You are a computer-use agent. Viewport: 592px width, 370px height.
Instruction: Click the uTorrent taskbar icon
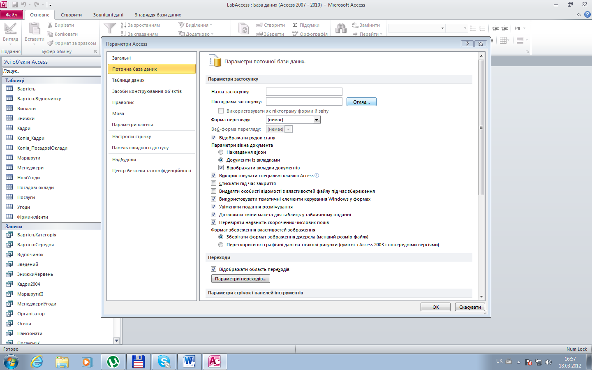click(x=113, y=362)
